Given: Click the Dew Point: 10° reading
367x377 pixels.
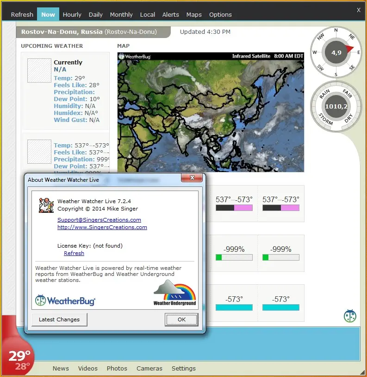Looking at the screenshot, I should [x=76, y=99].
